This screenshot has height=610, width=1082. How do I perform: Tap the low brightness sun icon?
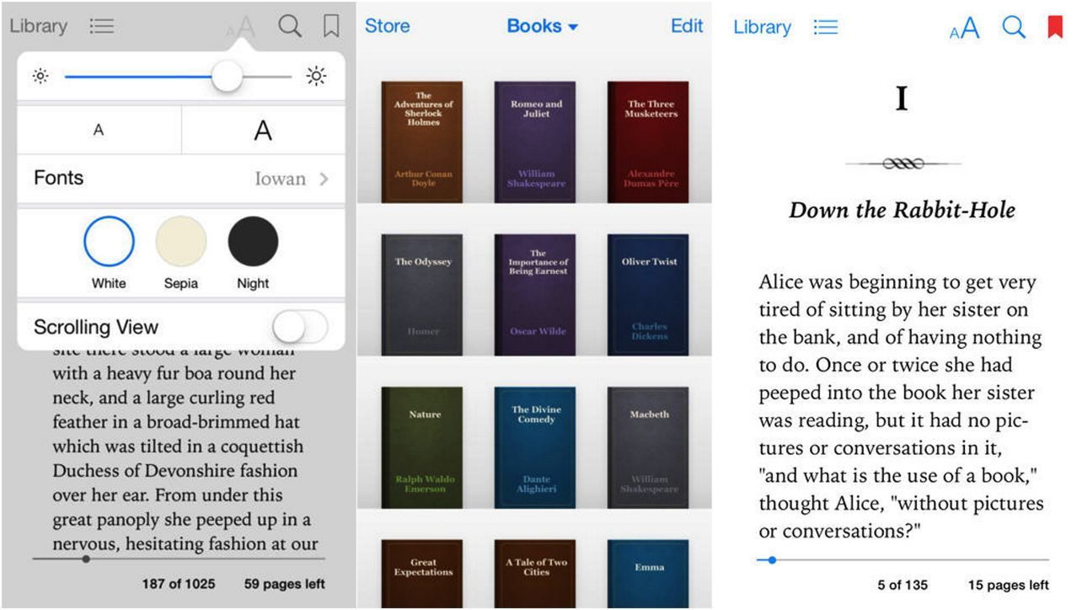point(40,77)
